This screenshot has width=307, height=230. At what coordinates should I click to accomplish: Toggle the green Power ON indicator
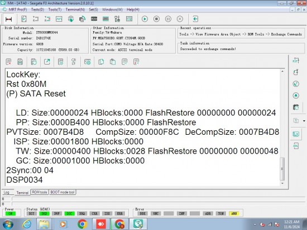coord(11,214)
